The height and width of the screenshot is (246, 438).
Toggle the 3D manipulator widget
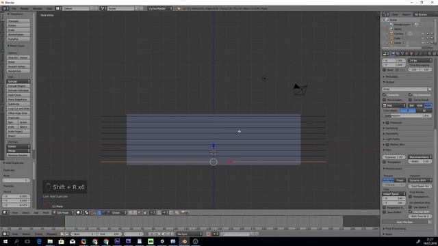pyautogui.click(x=94, y=213)
